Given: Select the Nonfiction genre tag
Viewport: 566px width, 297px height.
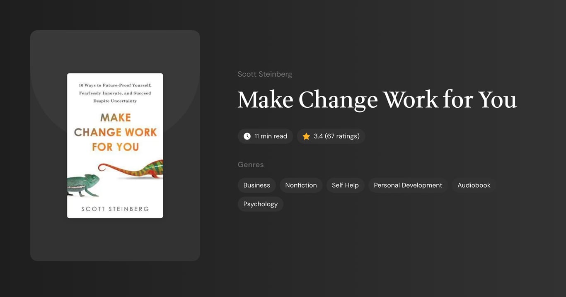Looking at the screenshot, I should coord(301,185).
